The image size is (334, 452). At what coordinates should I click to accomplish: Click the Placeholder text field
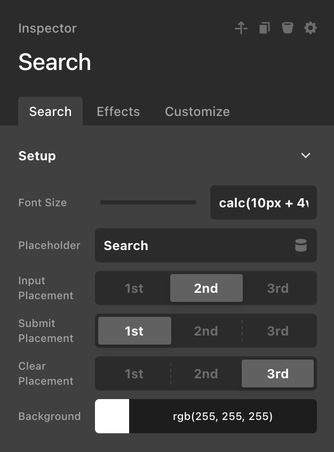(192, 246)
